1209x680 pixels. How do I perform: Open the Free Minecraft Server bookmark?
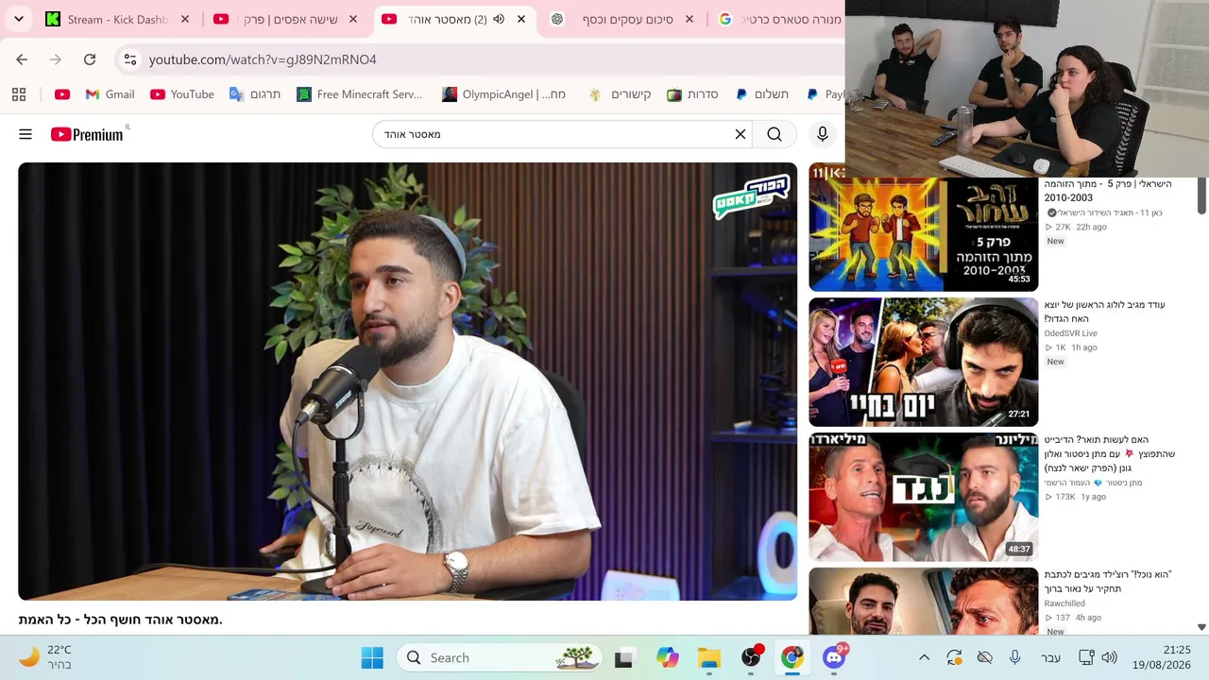pos(359,94)
